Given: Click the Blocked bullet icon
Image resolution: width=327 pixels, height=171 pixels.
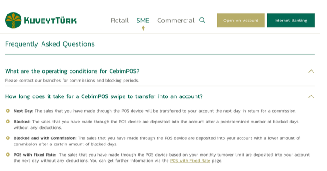Looking at the screenshot, I should [x=8, y=121].
